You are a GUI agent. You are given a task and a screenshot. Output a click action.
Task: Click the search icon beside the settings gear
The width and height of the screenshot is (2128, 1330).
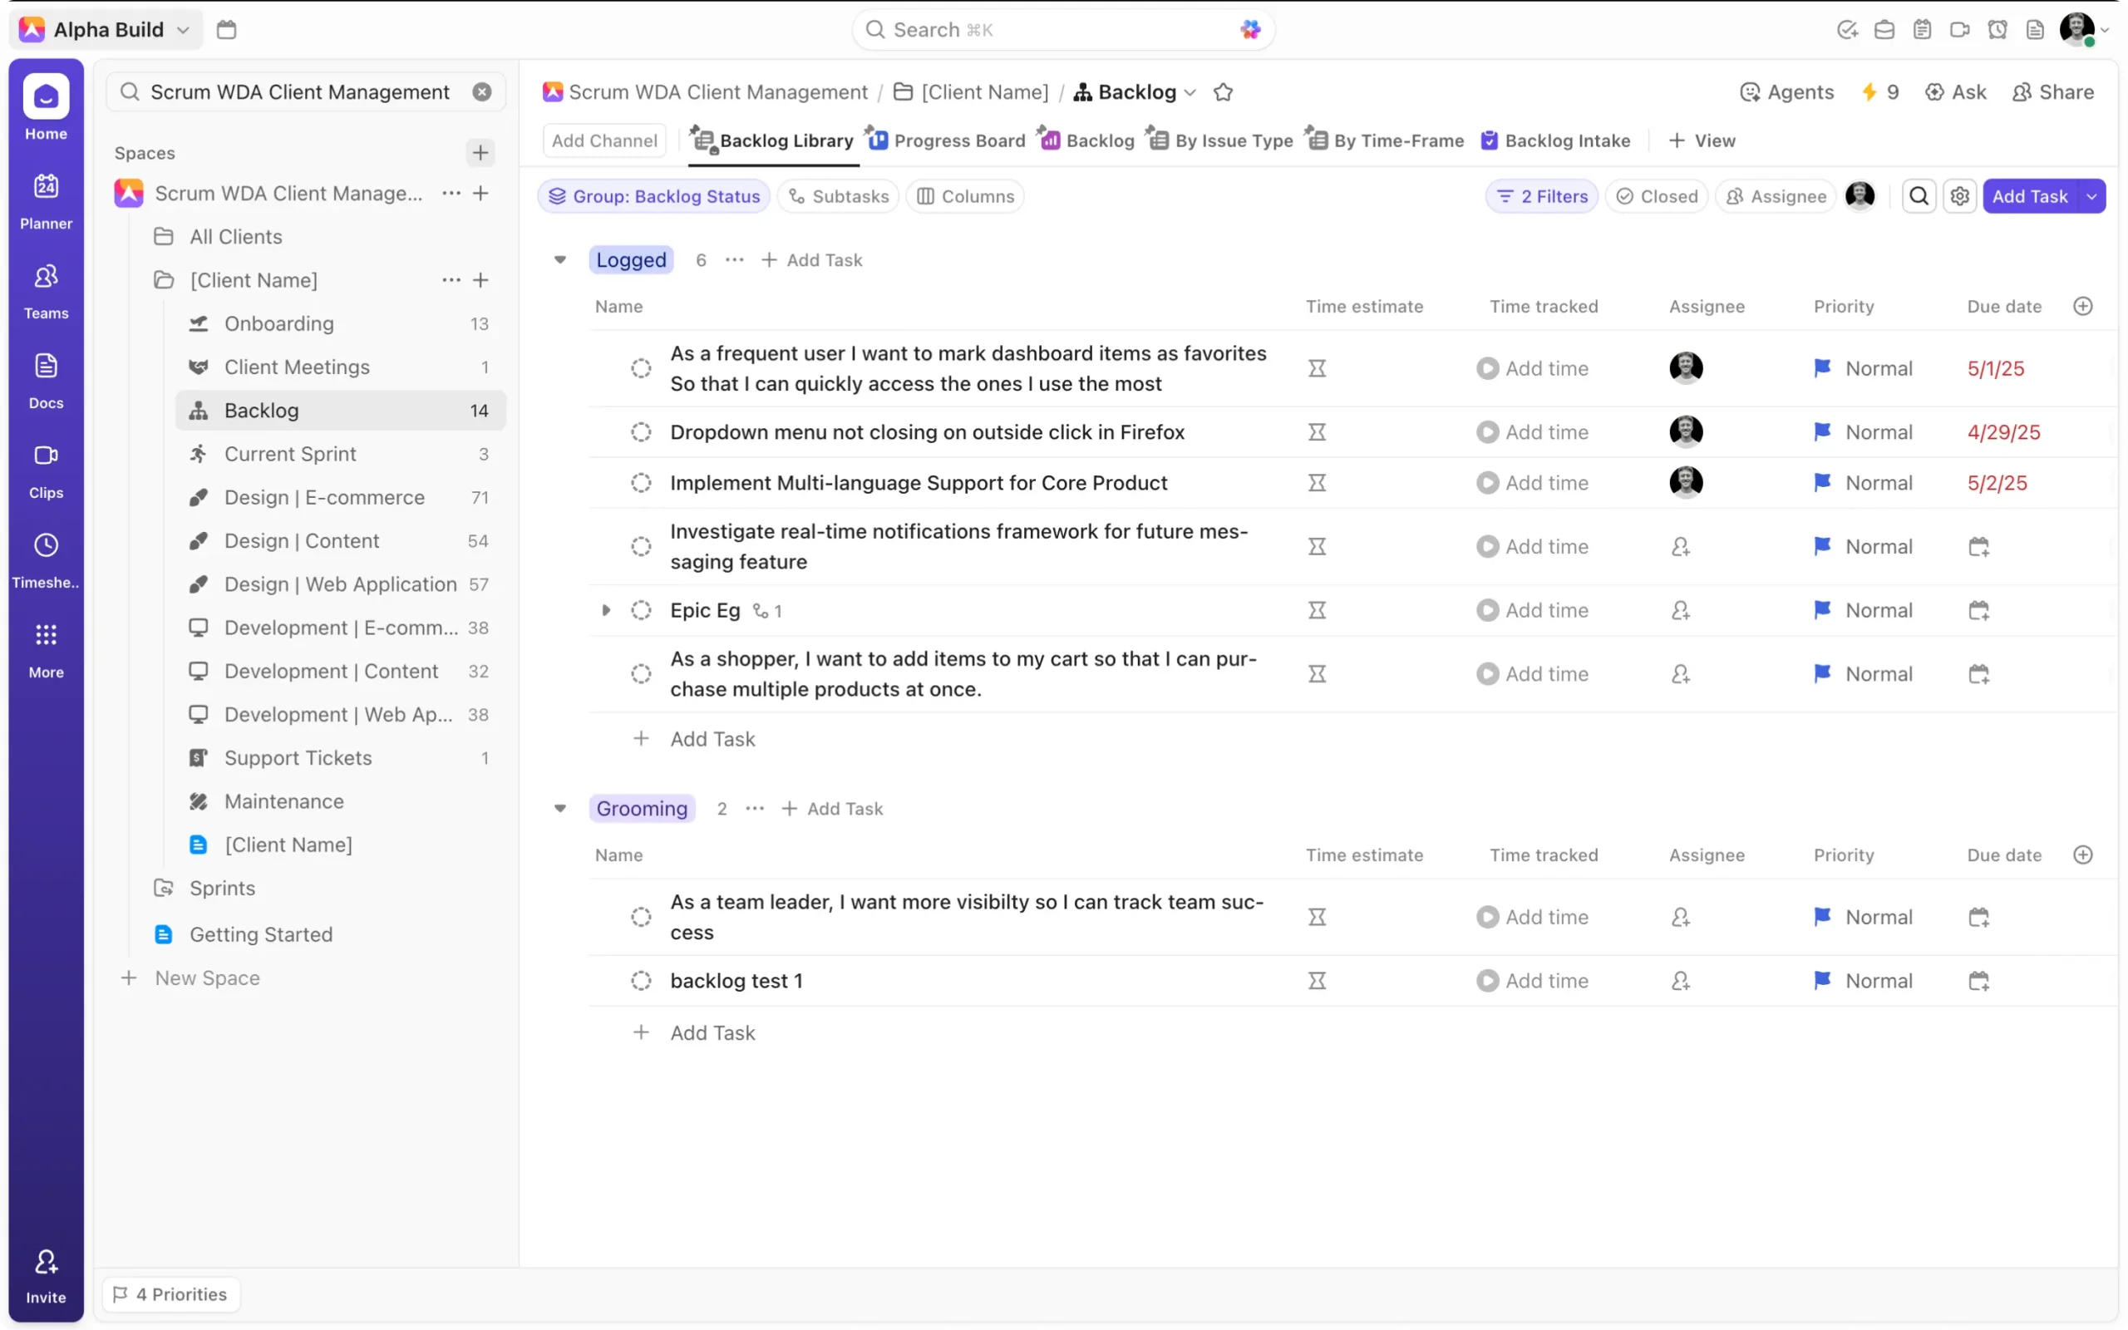1919,196
